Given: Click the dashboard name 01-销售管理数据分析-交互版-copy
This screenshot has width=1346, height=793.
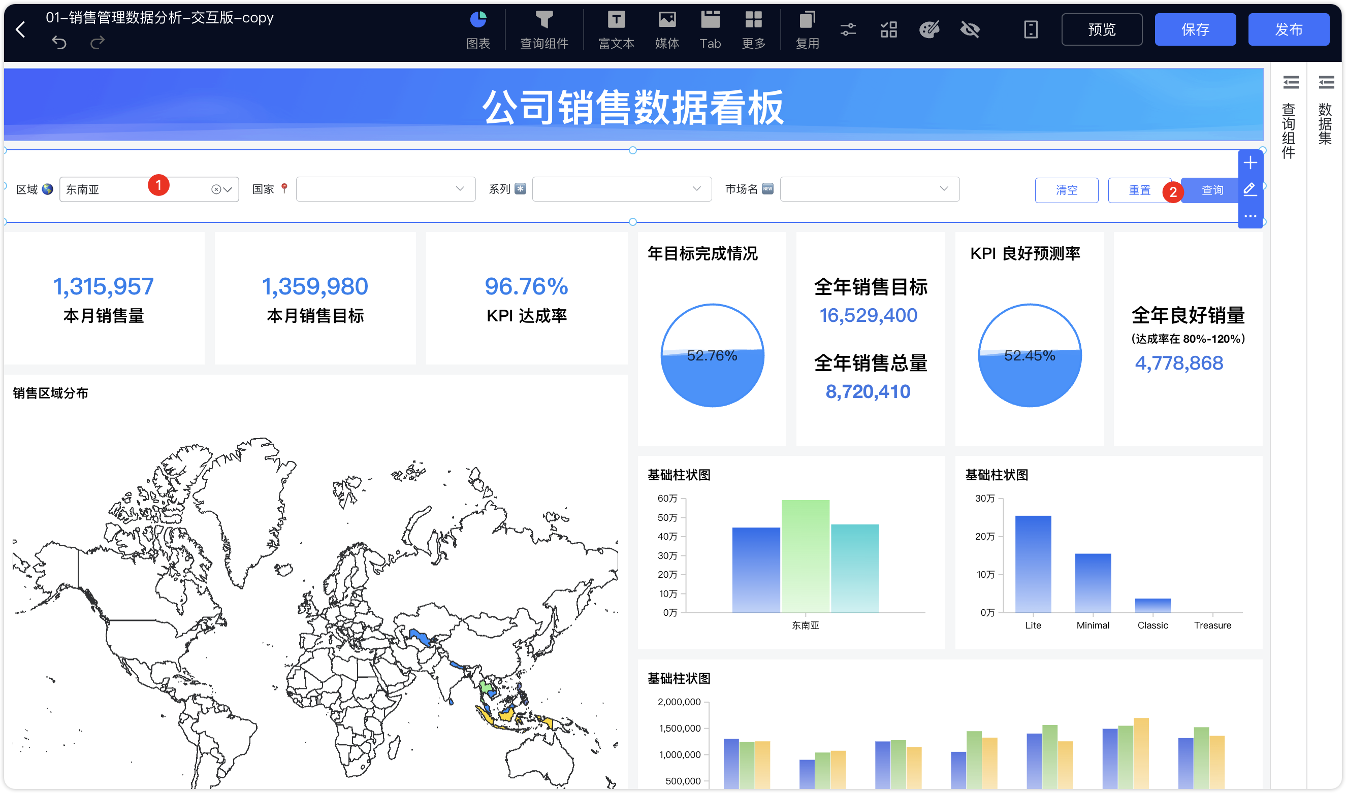Looking at the screenshot, I should coord(159,18).
